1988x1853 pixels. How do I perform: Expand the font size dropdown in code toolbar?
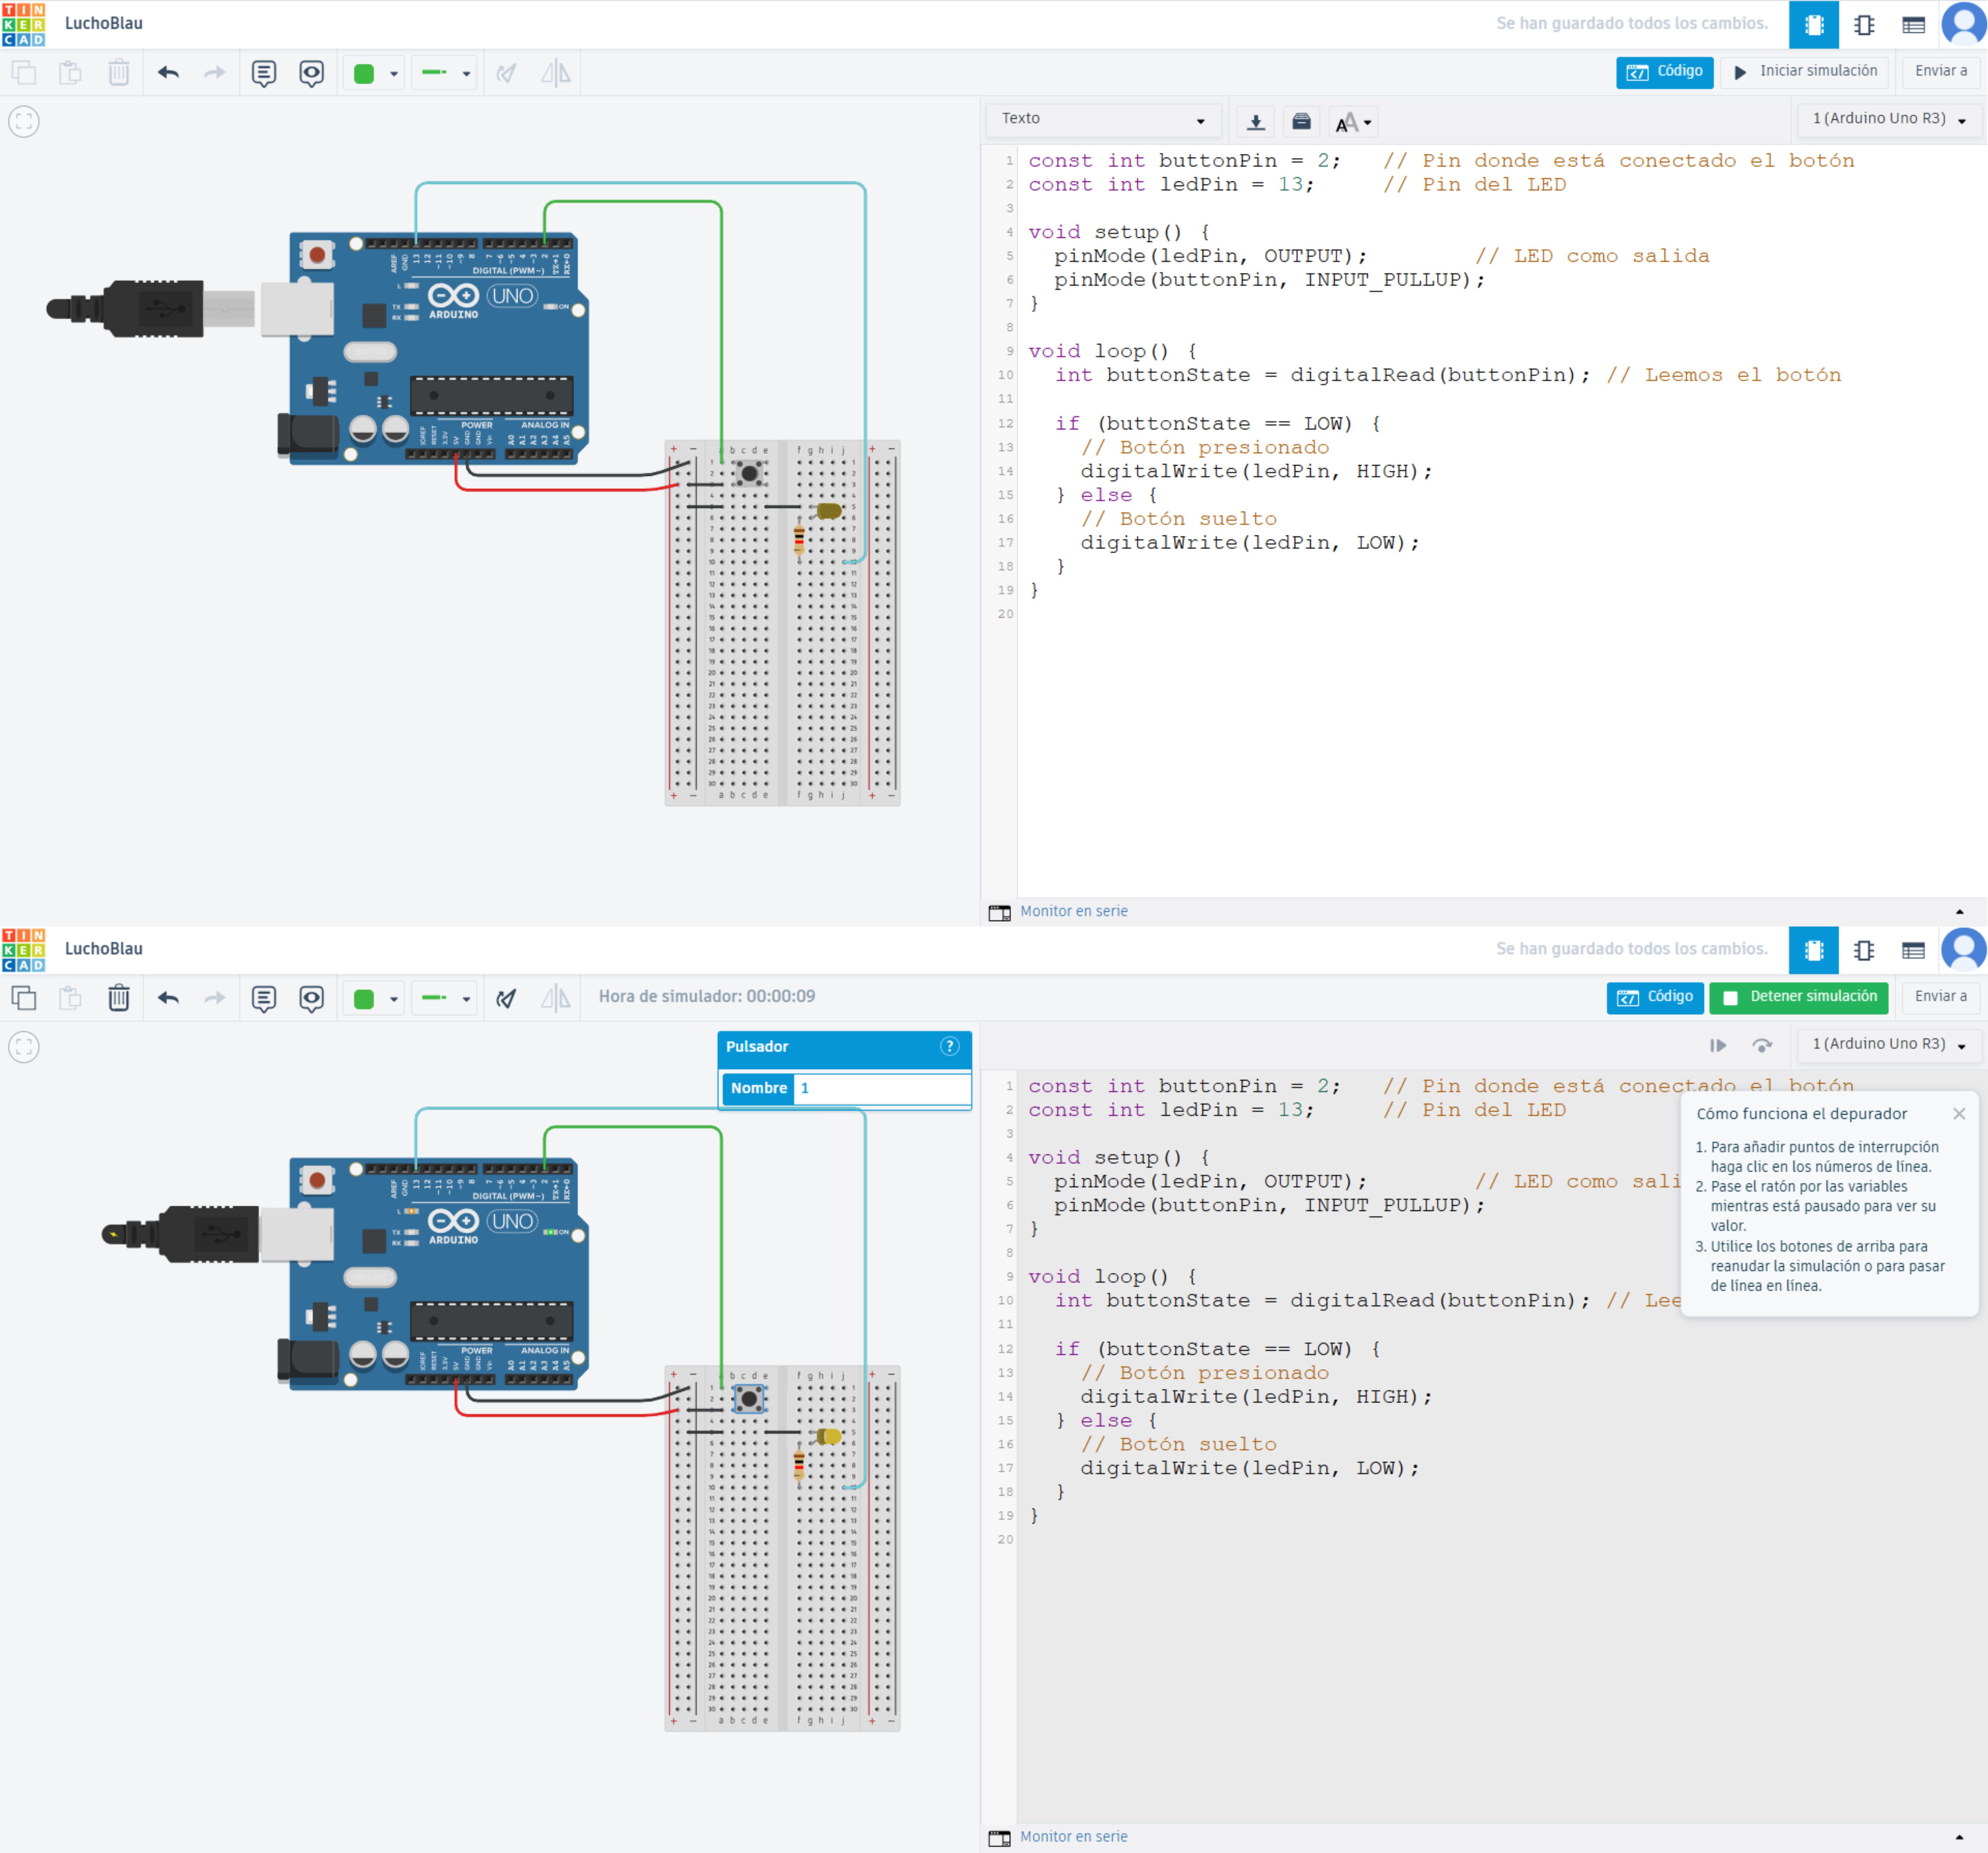tap(1353, 122)
